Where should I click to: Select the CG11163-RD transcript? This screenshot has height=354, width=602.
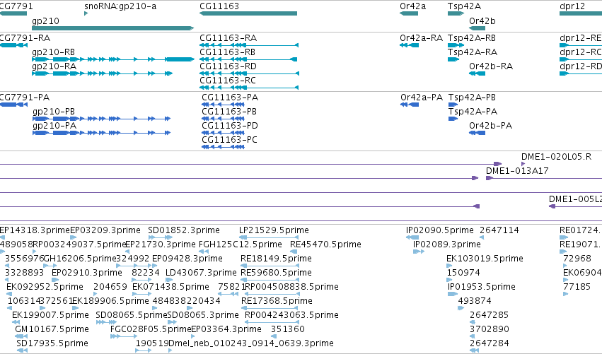click(249, 73)
